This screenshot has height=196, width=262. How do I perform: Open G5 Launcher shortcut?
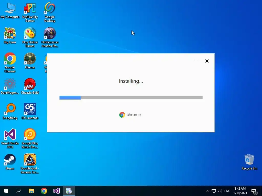click(30, 112)
